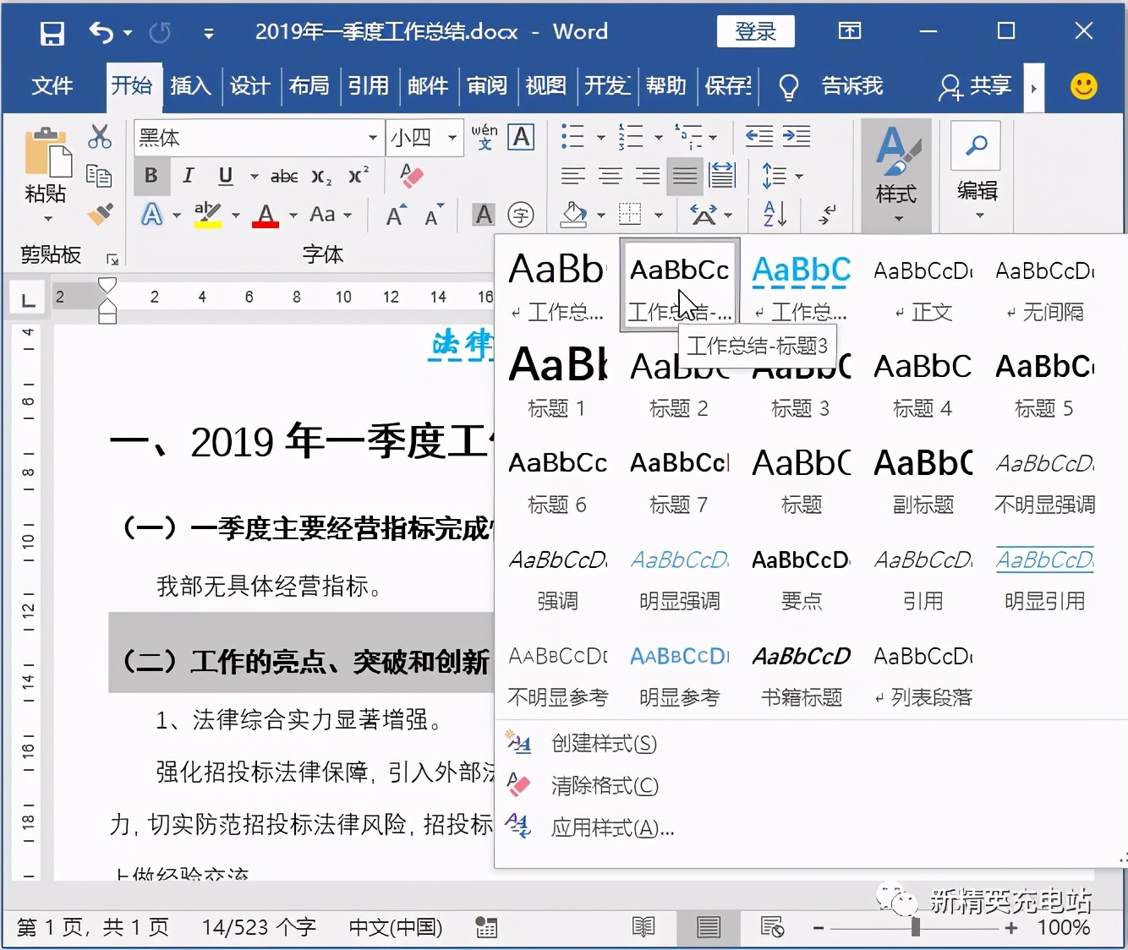Apply the 标题 1 style
This screenshot has width=1128, height=950.
point(557,382)
